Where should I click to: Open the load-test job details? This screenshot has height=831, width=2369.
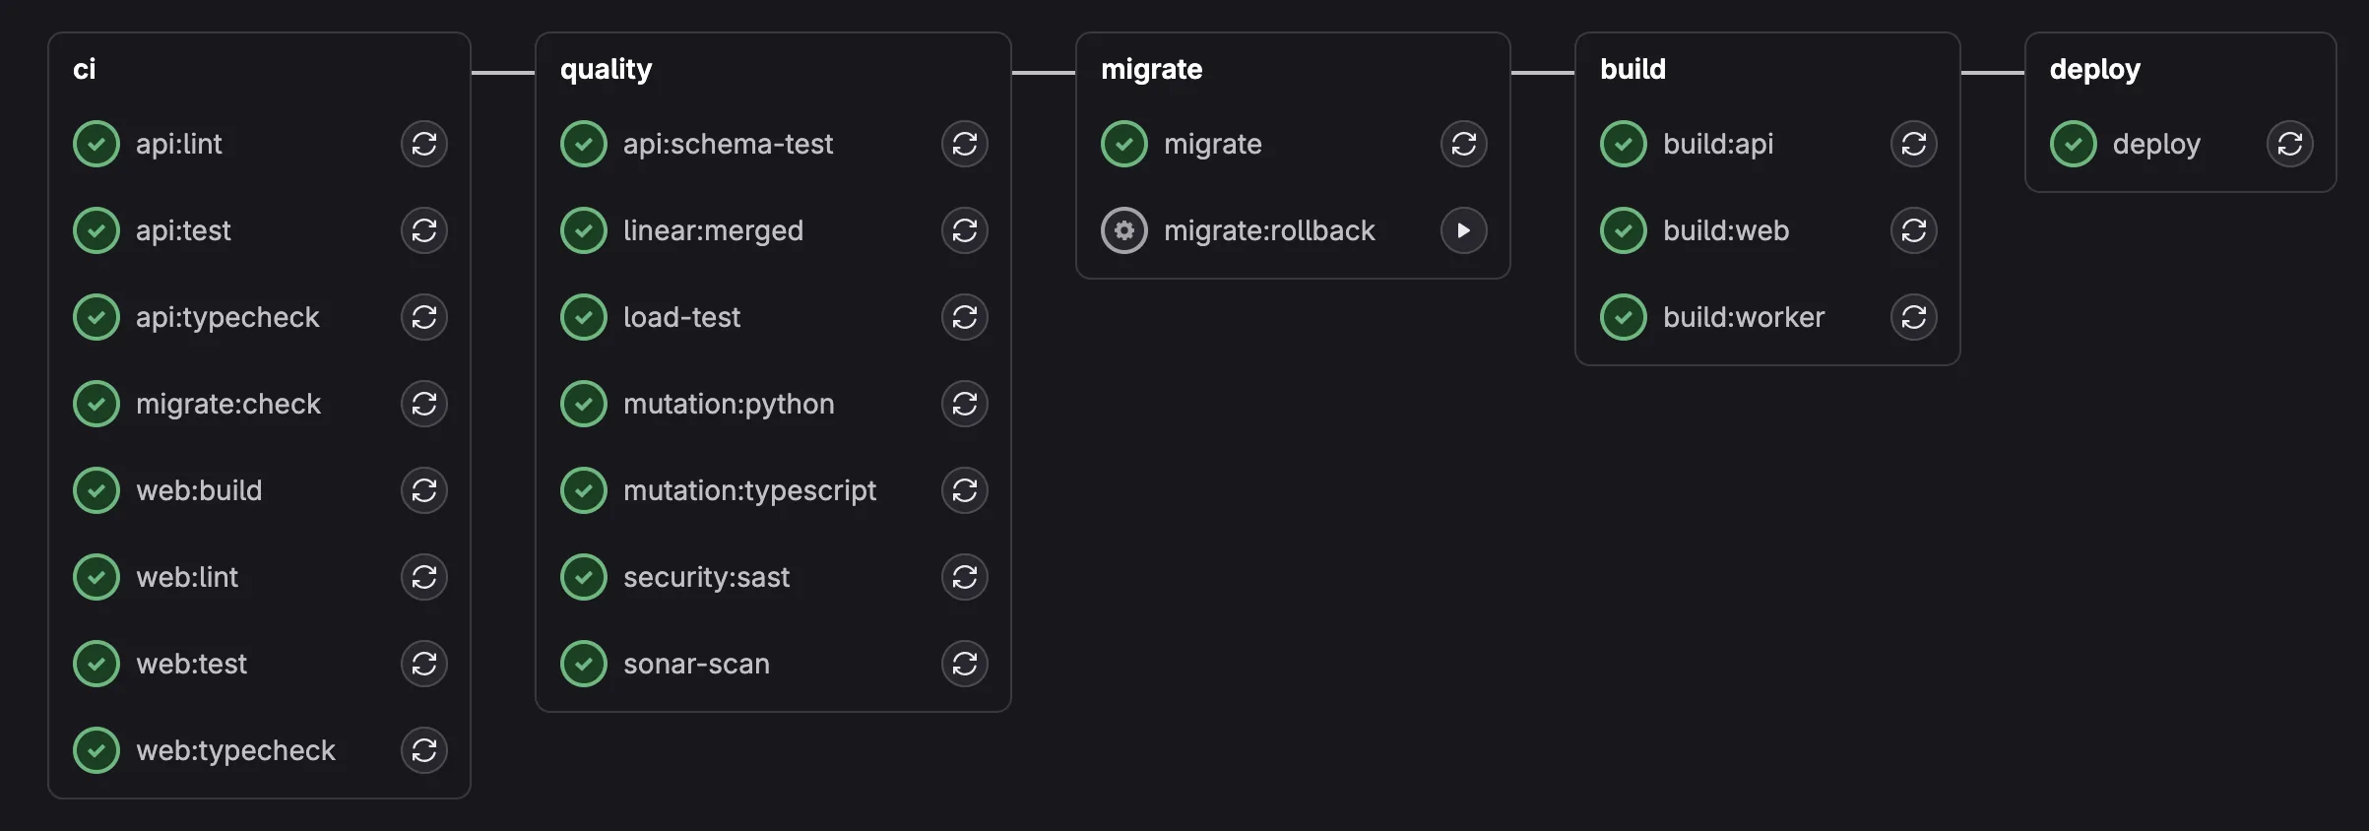click(x=681, y=317)
